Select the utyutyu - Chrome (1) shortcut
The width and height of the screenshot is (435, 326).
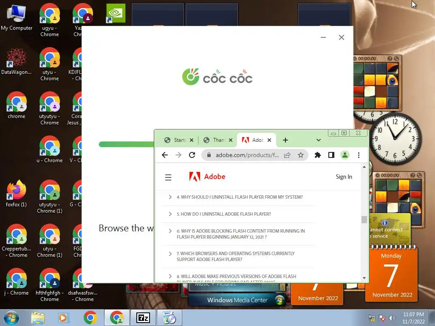[x=50, y=197]
